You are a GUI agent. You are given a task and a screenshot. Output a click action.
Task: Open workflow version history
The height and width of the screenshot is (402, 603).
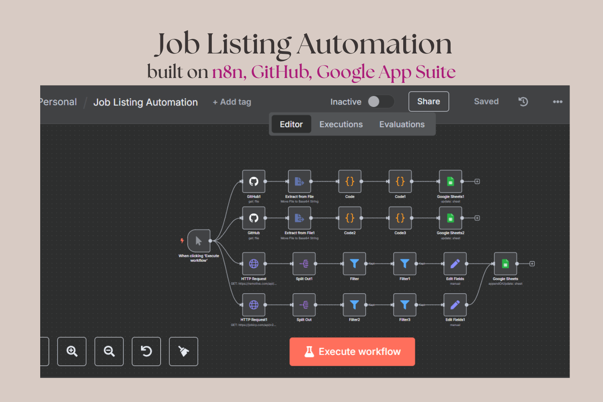tap(523, 102)
